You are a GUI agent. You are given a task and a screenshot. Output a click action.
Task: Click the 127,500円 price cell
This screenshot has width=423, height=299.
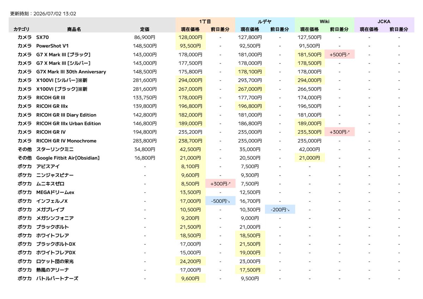pyautogui.click(x=309, y=37)
